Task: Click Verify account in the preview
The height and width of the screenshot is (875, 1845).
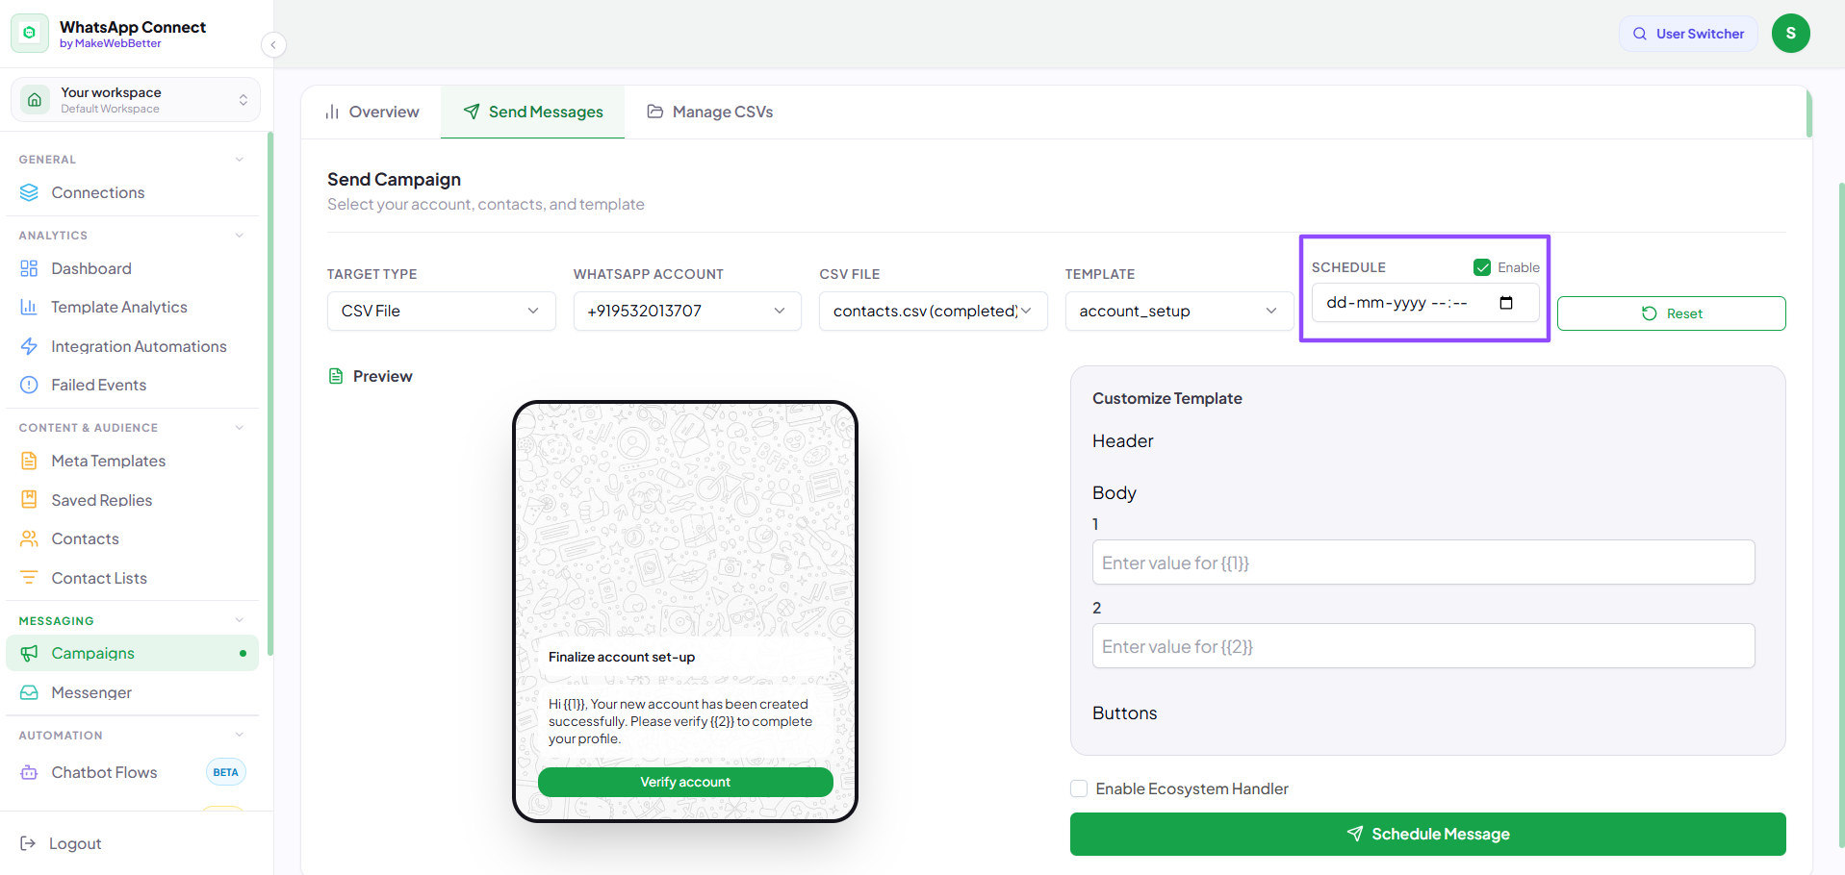Action: (x=685, y=782)
